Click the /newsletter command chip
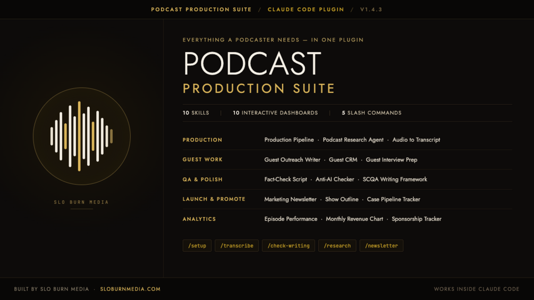 [x=382, y=246]
